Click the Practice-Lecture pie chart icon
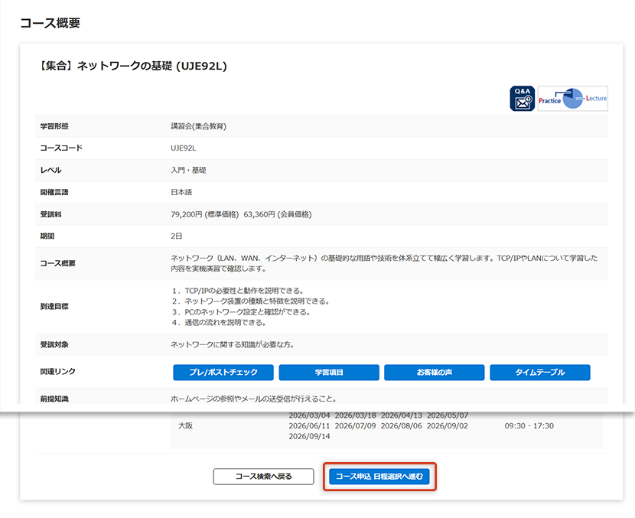This screenshot has width=635, height=518. (x=572, y=99)
